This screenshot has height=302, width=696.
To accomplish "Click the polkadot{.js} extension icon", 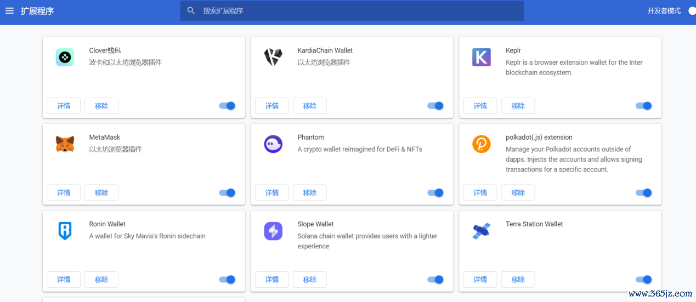I will coord(482,144).
